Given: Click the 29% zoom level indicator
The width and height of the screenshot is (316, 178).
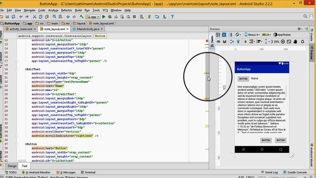Looking at the screenshot, I should [276, 42].
